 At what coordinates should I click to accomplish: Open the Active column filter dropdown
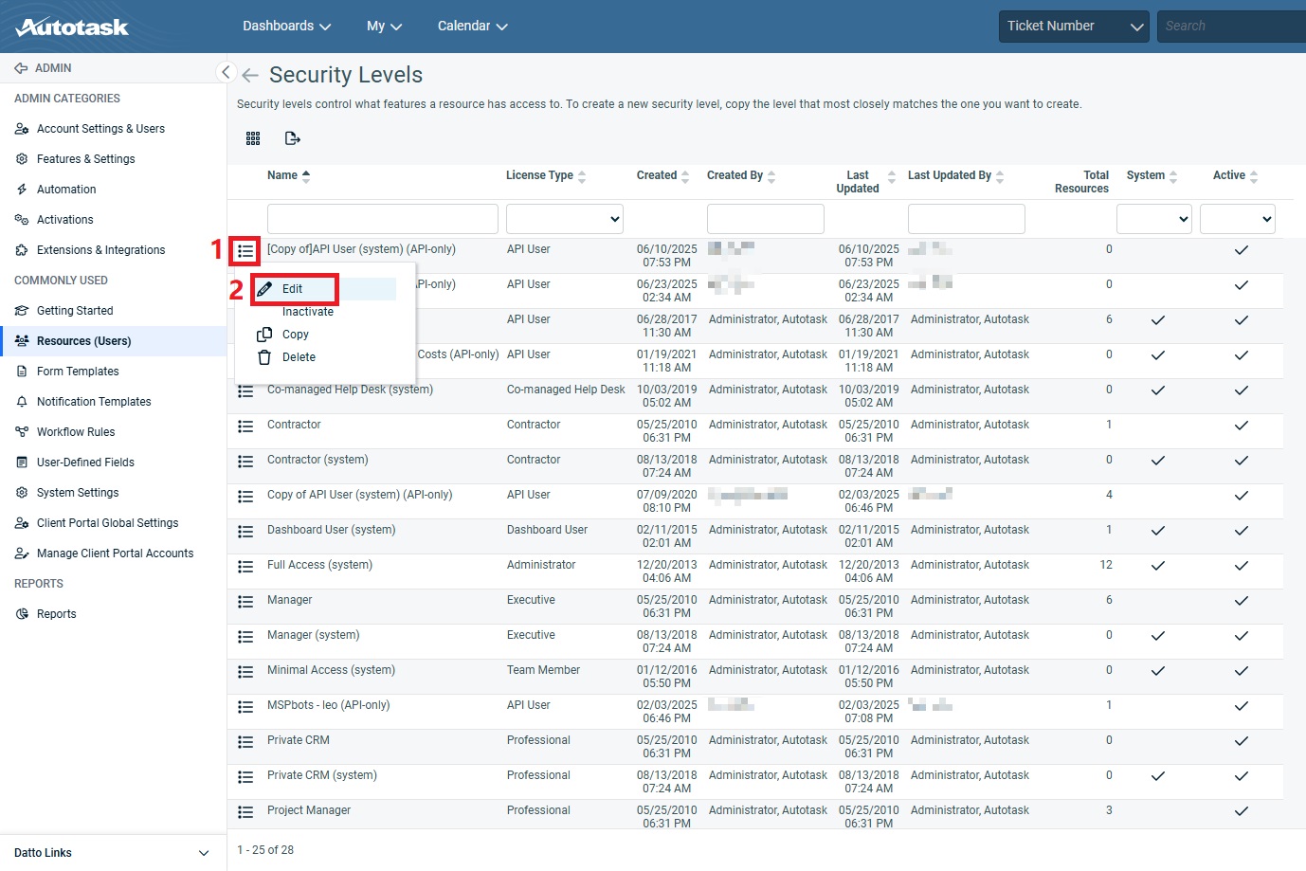pos(1237,219)
